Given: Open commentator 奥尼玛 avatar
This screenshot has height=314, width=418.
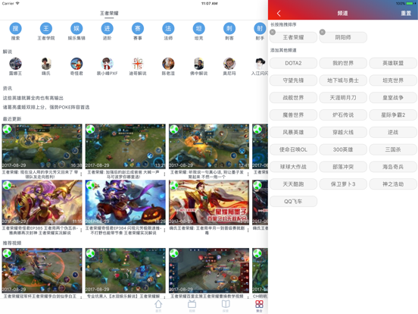Looking at the screenshot, I should 229,64.
